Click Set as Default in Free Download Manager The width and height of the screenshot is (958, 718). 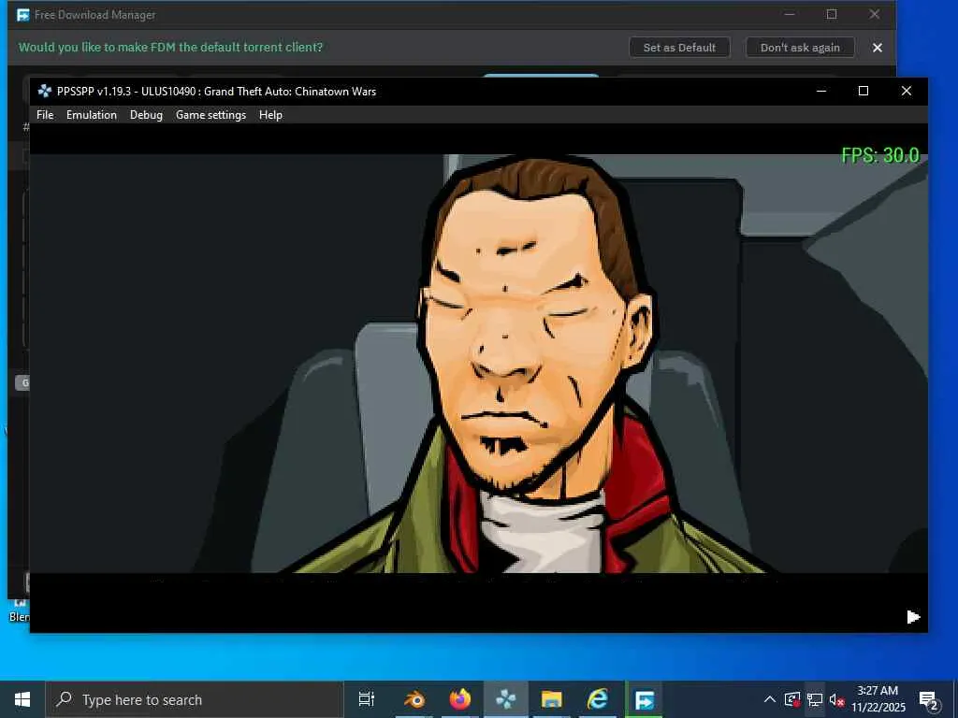coord(679,48)
